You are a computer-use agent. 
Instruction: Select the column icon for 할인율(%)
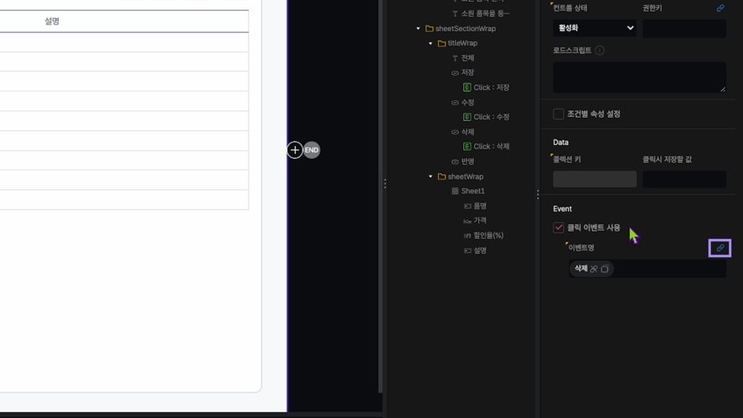[467, 235]
